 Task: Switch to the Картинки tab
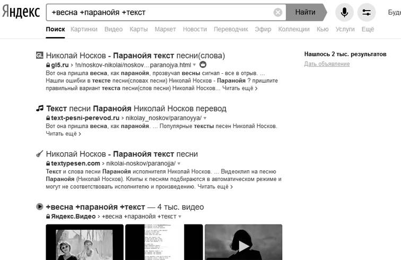(84, 30)
